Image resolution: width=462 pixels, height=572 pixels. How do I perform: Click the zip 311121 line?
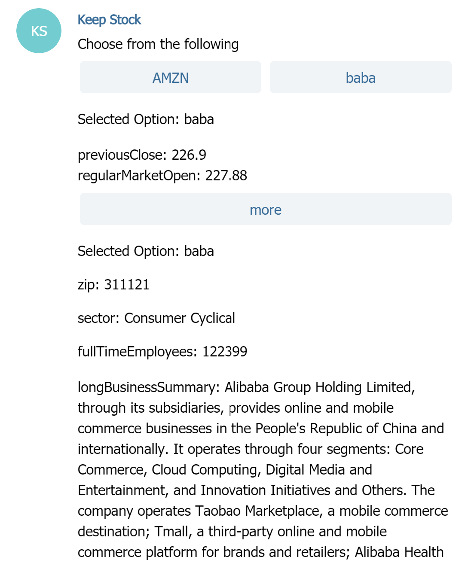tap(113, 285)
